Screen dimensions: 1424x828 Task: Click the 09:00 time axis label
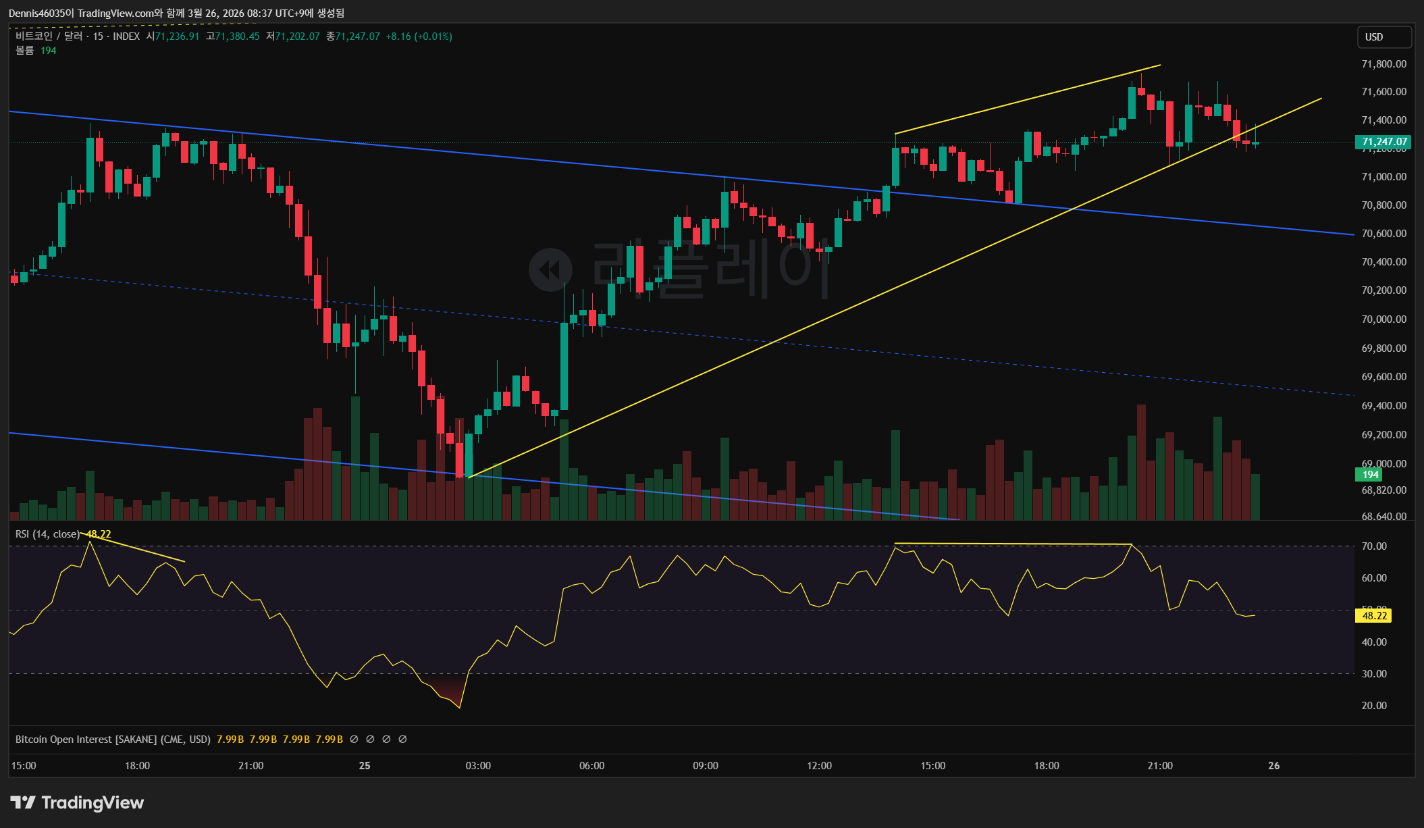[706, 766]
